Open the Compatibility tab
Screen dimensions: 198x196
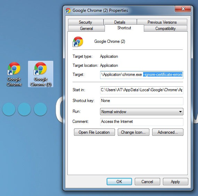click(165, 28)
